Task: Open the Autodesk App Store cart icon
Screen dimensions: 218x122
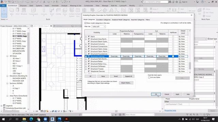Action: click(x=197, y=2)
